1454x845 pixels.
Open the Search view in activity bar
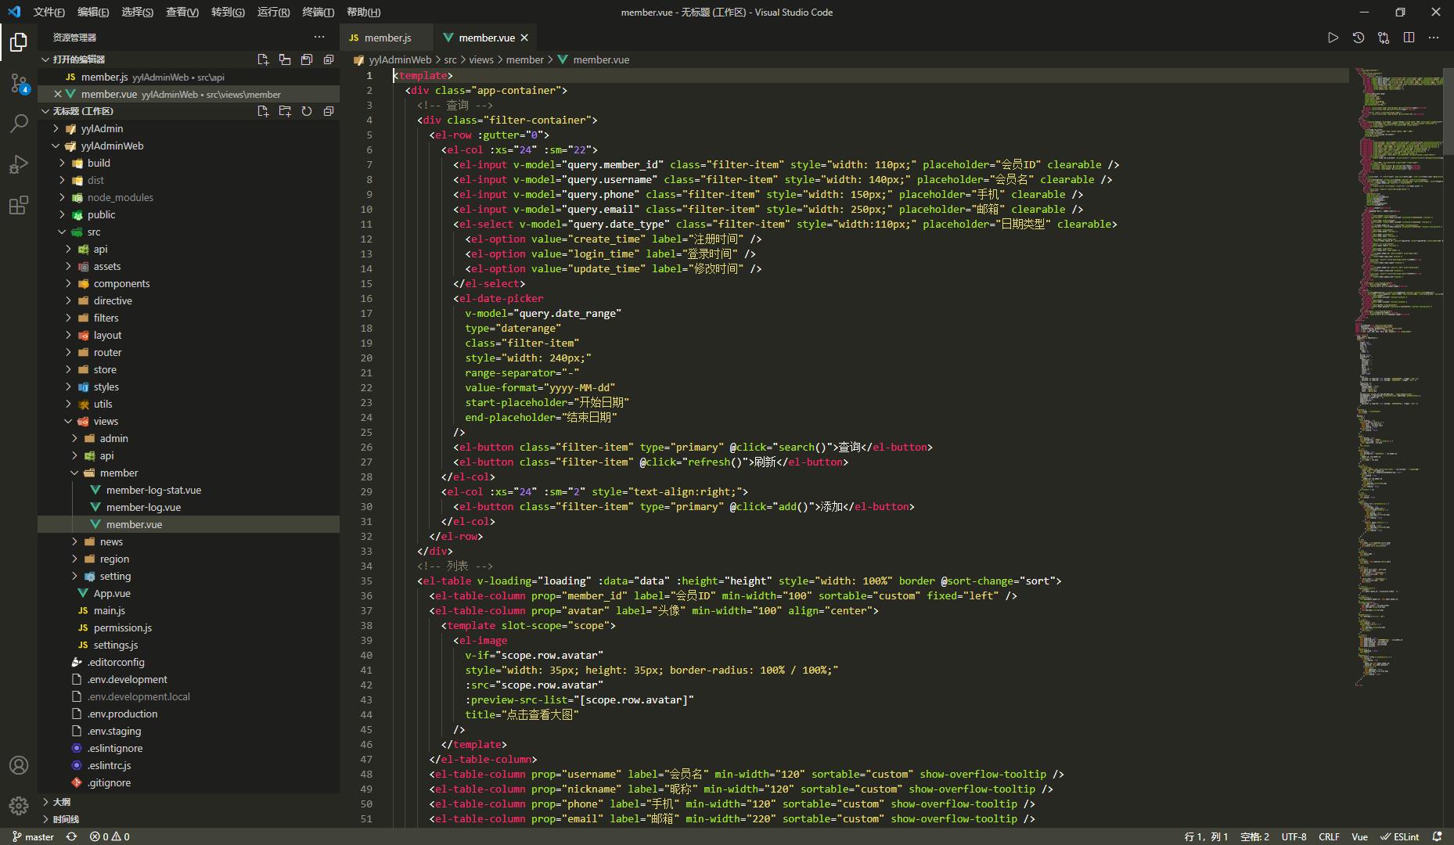click(19, 124)
